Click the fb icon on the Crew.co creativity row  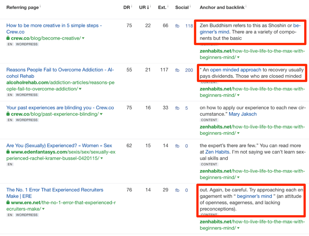point(177,26)
